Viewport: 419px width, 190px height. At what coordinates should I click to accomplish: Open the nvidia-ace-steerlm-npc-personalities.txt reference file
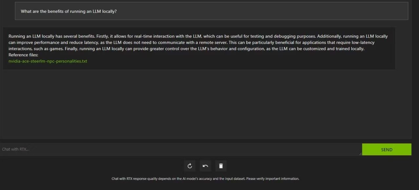click(47, 61)
